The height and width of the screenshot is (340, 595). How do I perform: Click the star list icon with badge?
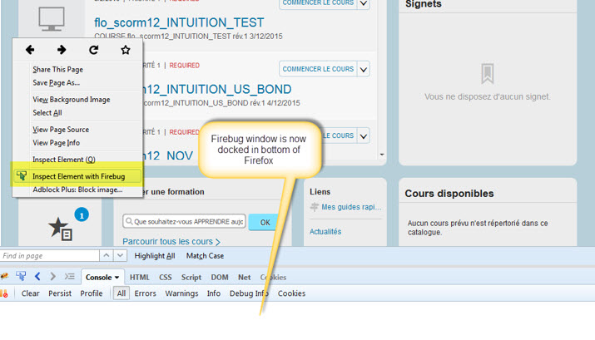pyautogui.click(x=60, y=229)
